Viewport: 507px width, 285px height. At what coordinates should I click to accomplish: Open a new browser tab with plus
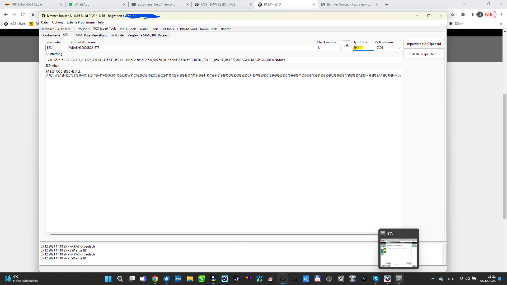[x=387, y=4]
